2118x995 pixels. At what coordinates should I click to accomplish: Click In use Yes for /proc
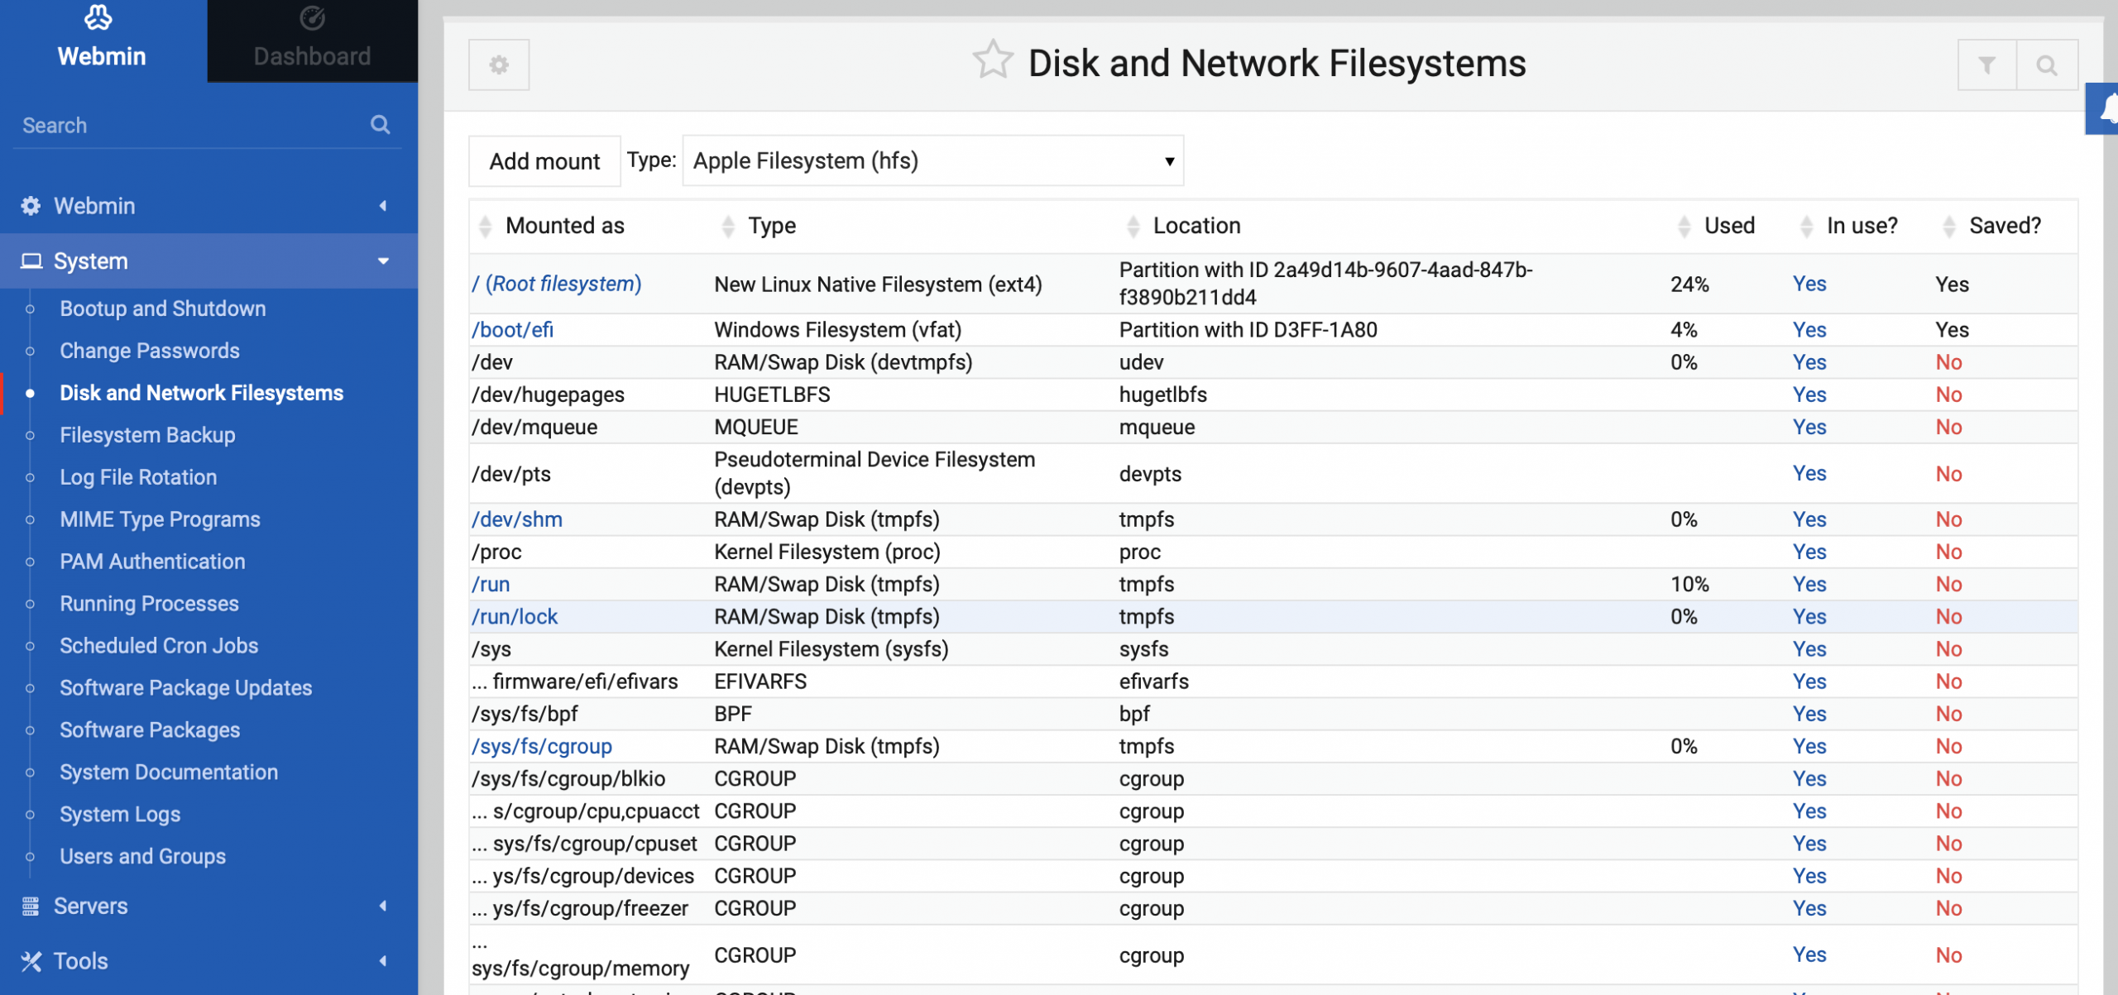click(1809, 552)
